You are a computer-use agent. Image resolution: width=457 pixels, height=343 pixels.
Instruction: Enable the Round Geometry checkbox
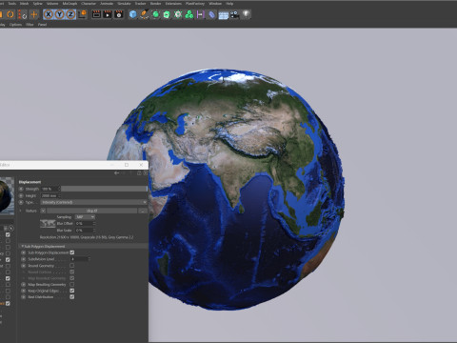(72, 266)
